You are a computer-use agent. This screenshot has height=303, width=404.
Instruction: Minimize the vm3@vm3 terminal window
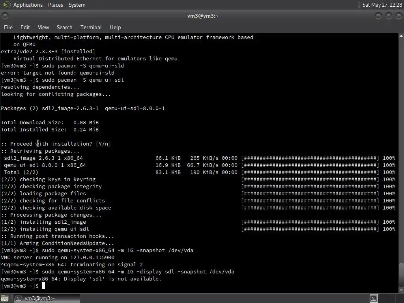coord(378,16)
